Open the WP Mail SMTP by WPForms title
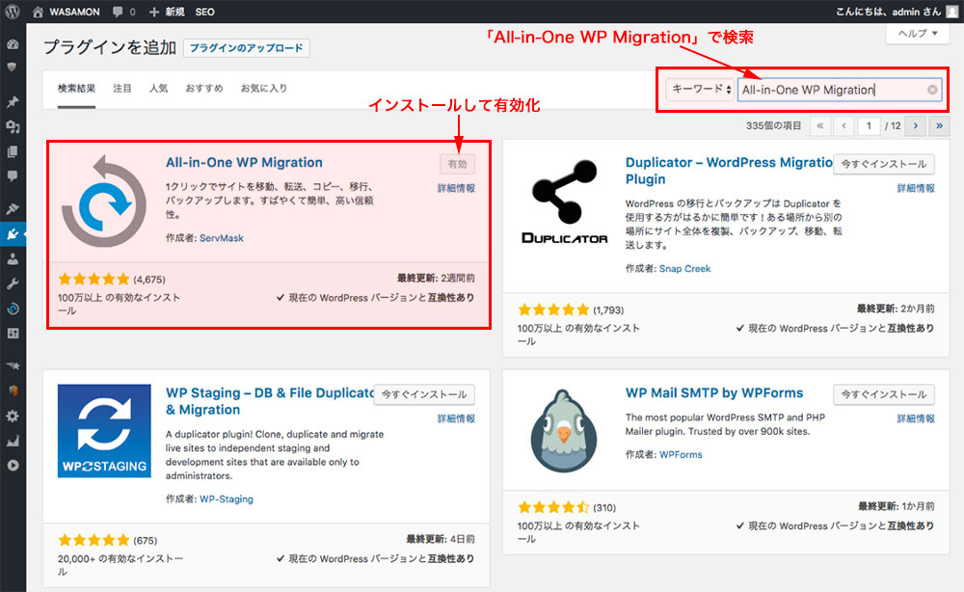This screenshot has height=592, width=964. 714,392
